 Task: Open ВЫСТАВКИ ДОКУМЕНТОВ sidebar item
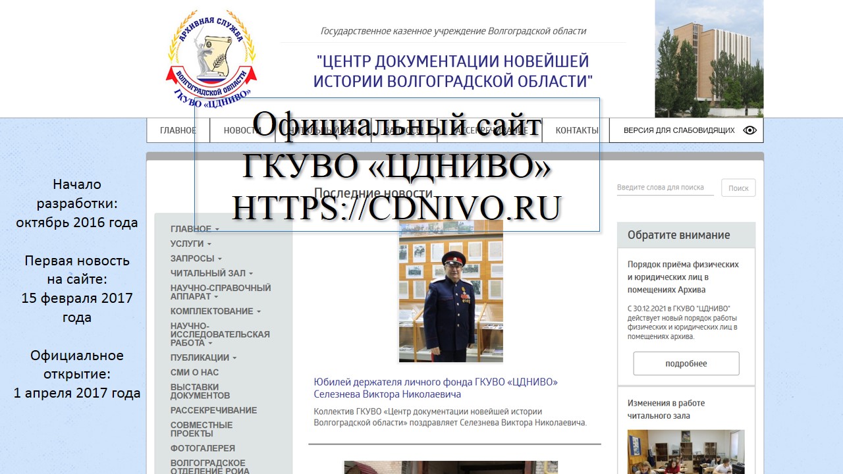tap(200, 391)
